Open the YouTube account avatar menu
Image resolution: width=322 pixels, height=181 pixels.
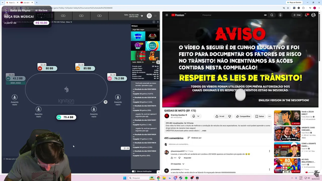click(x=313, y=15)
